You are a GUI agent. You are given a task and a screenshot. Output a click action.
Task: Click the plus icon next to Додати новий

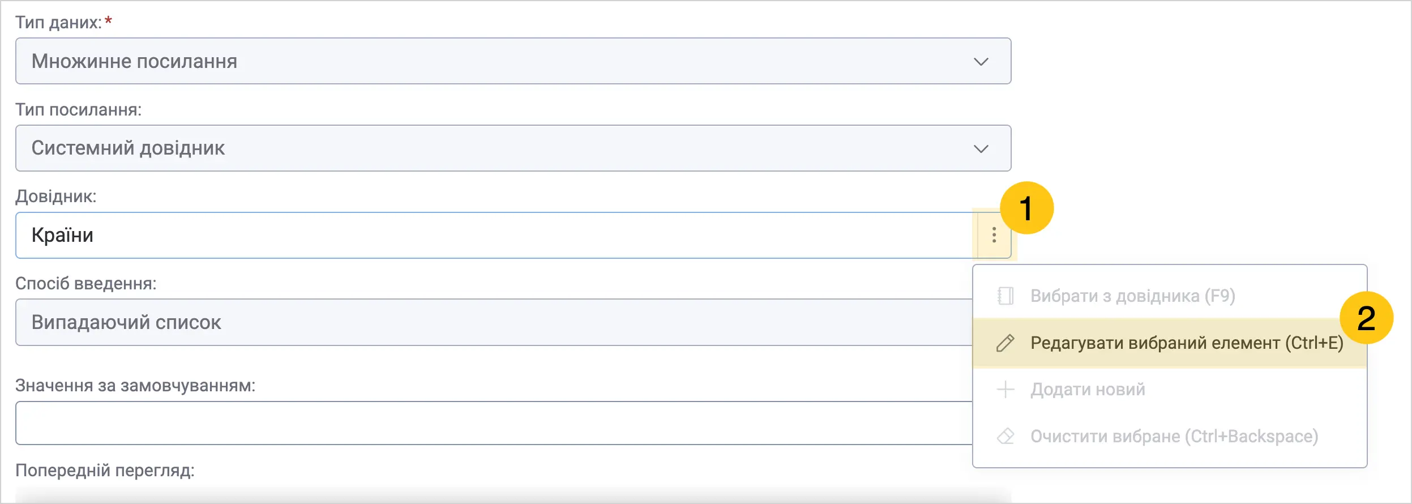[x=1005, y=390]
